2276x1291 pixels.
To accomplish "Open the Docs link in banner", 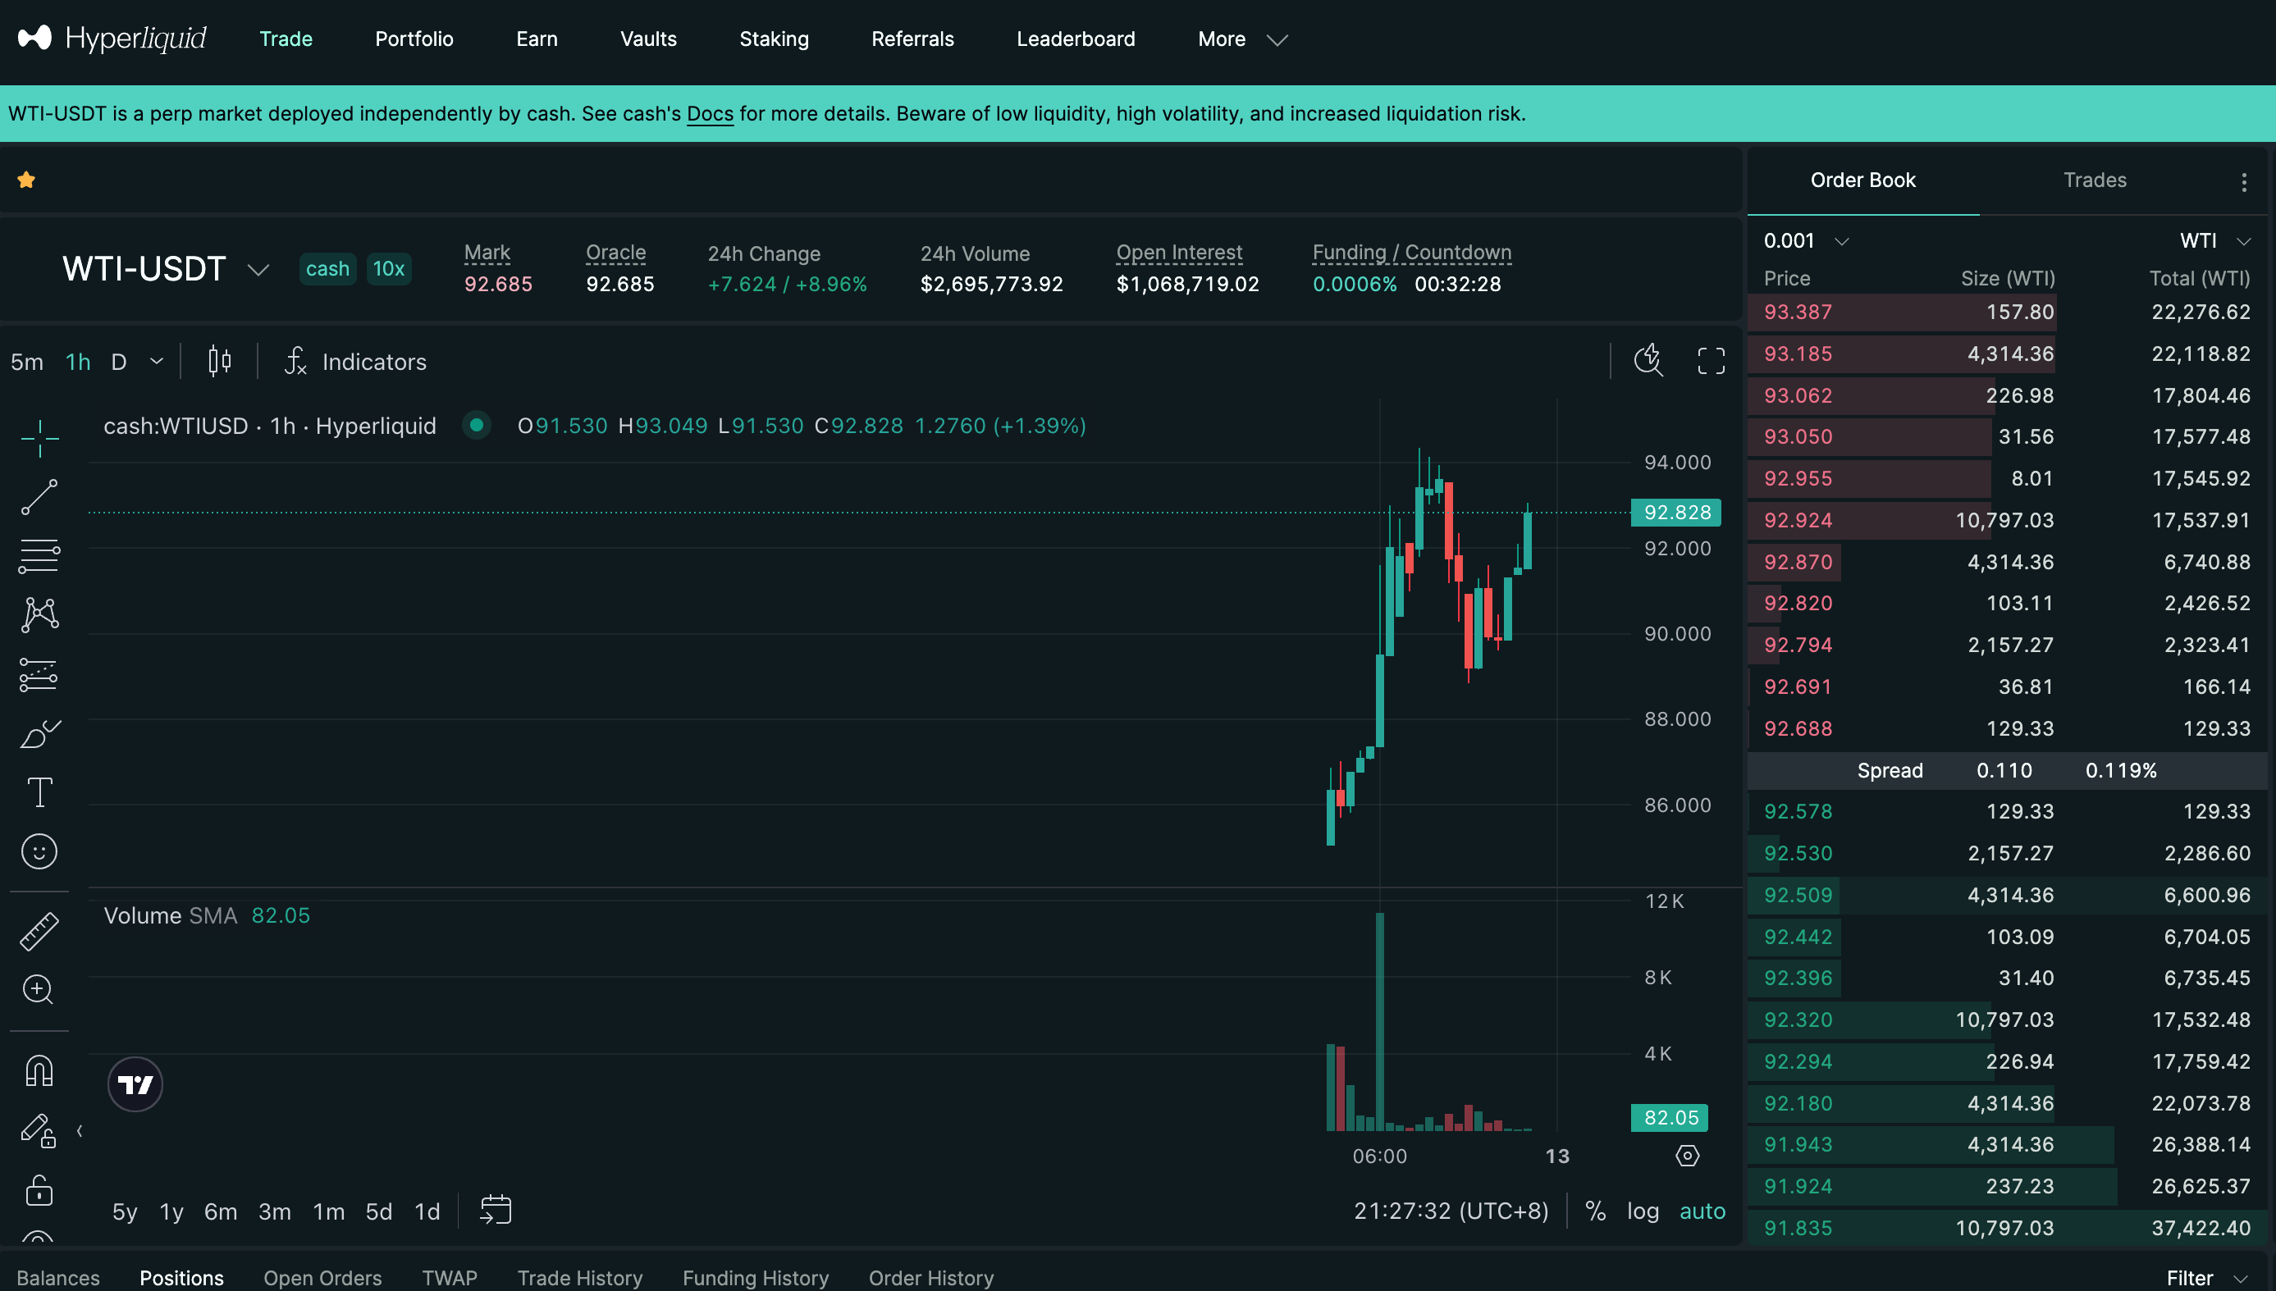I will click(710, 113).
